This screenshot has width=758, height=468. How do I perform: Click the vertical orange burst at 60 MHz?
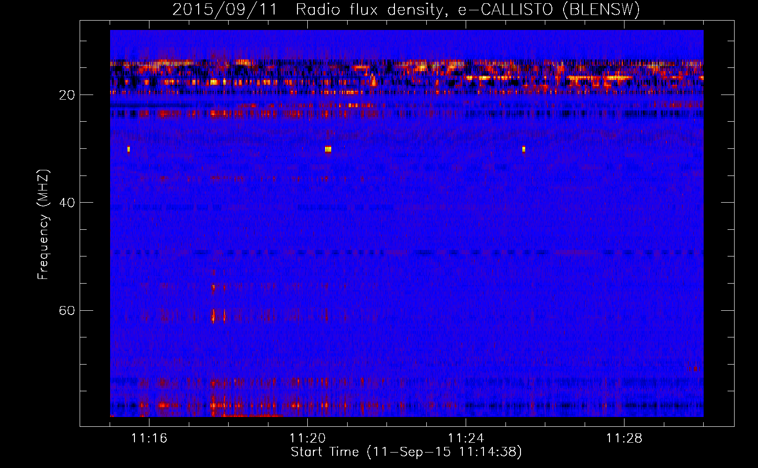214,316
